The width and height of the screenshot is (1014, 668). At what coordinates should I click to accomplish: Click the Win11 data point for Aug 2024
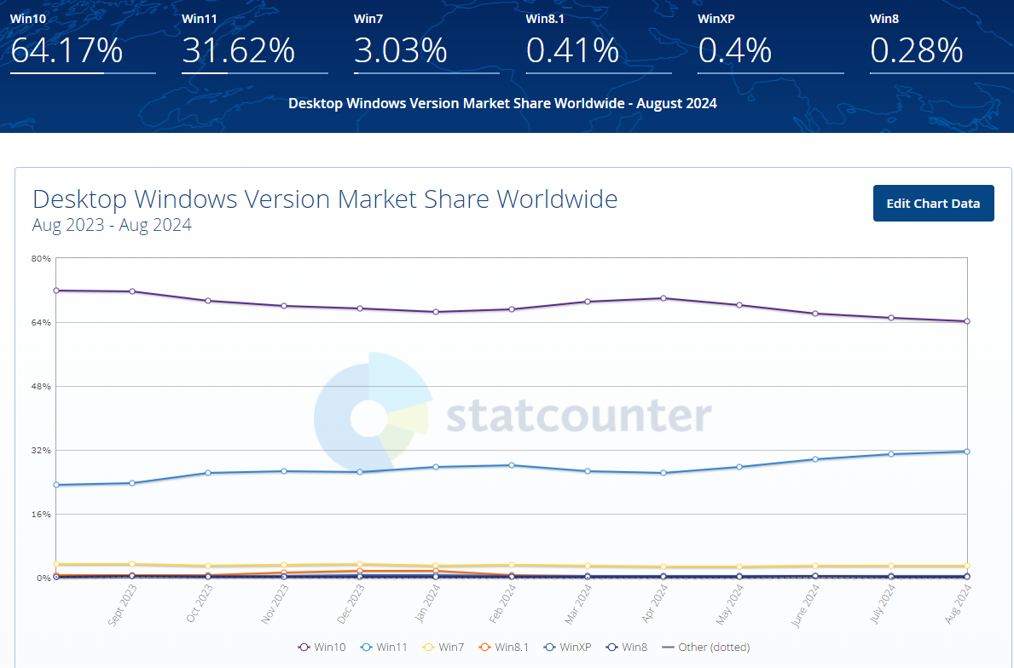point(967,452)
